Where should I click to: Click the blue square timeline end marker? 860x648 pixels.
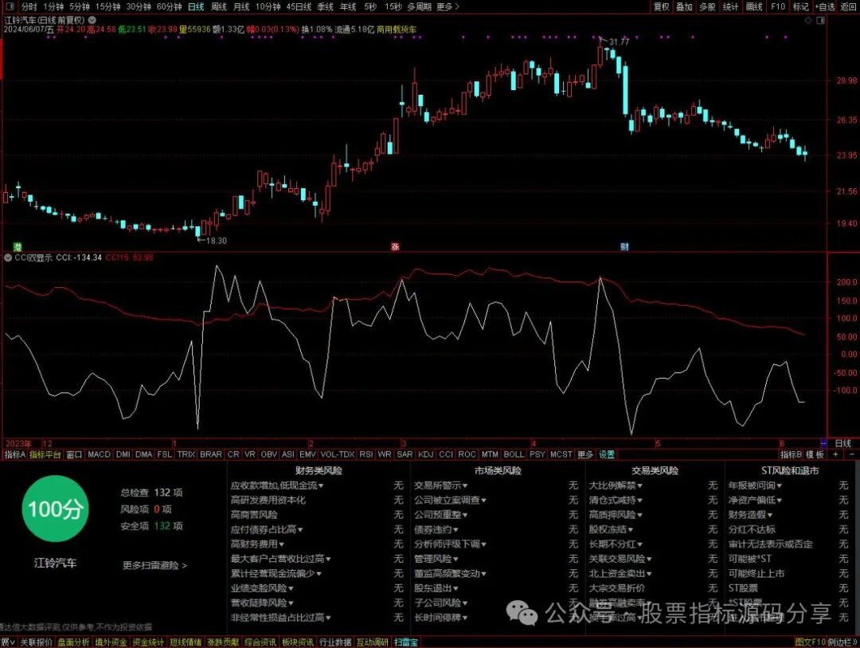pos(823,443)
